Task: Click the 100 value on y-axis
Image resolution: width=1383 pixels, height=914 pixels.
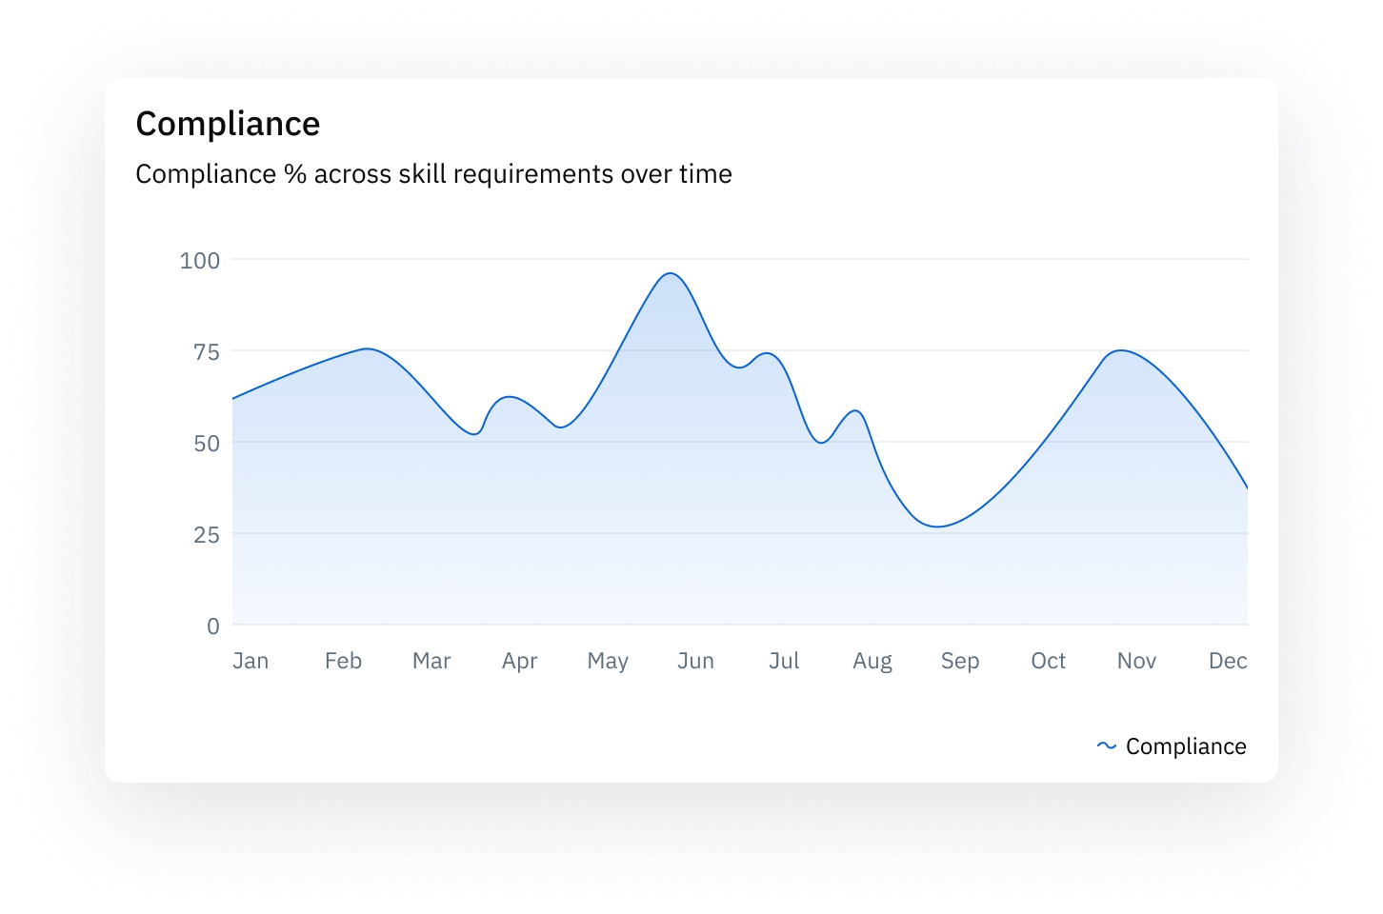Action: pos(200,260)
